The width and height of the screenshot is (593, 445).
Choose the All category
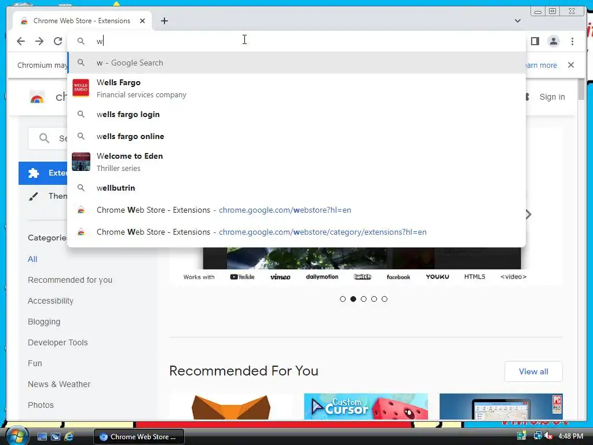pyautogui.click(x=32, y=259)
